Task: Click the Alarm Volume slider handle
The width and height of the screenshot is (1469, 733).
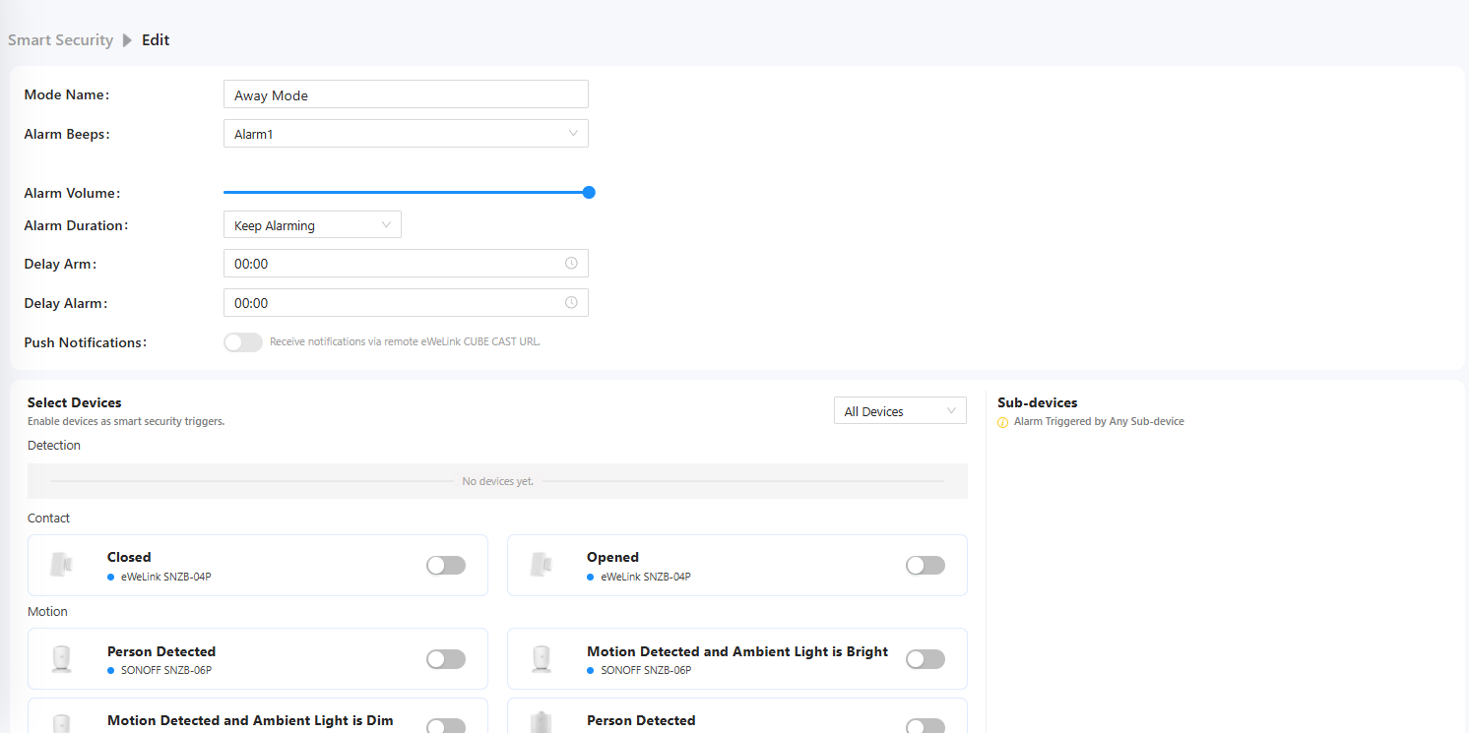Action: coord(589,193)
